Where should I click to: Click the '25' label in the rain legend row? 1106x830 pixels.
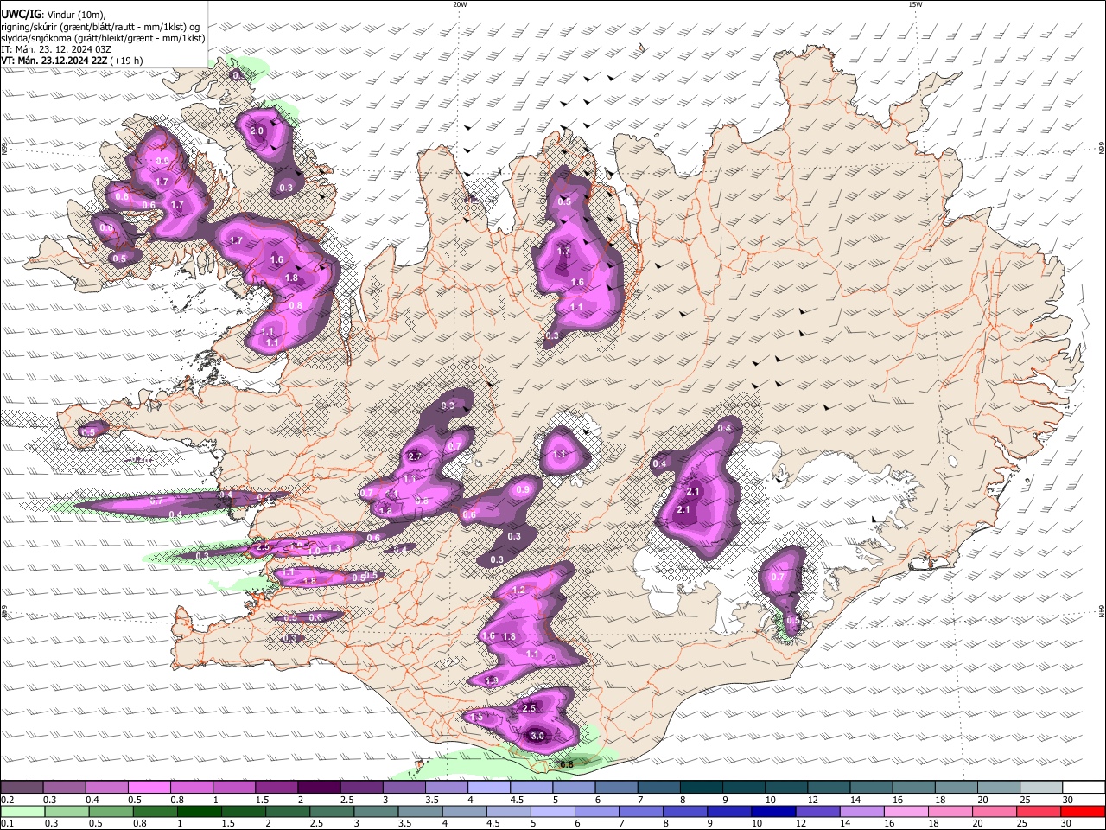click(x=1024, y=824)
